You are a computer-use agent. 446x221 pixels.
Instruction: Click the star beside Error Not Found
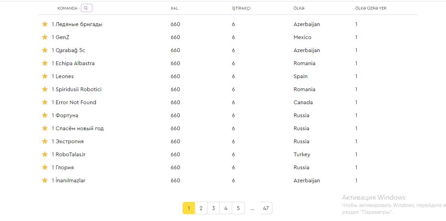(x=45, y=102)
